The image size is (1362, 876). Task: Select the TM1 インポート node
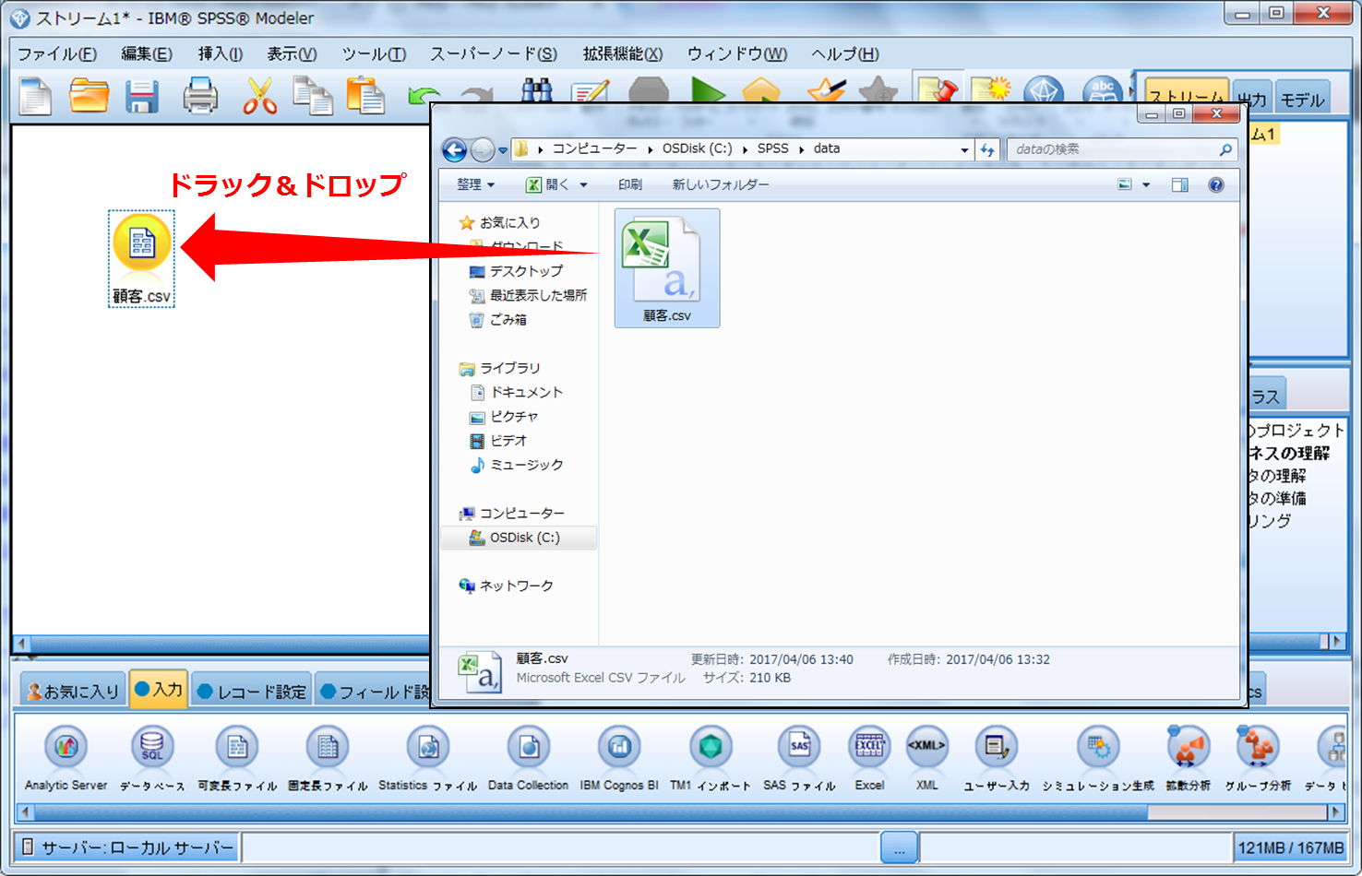710,758
